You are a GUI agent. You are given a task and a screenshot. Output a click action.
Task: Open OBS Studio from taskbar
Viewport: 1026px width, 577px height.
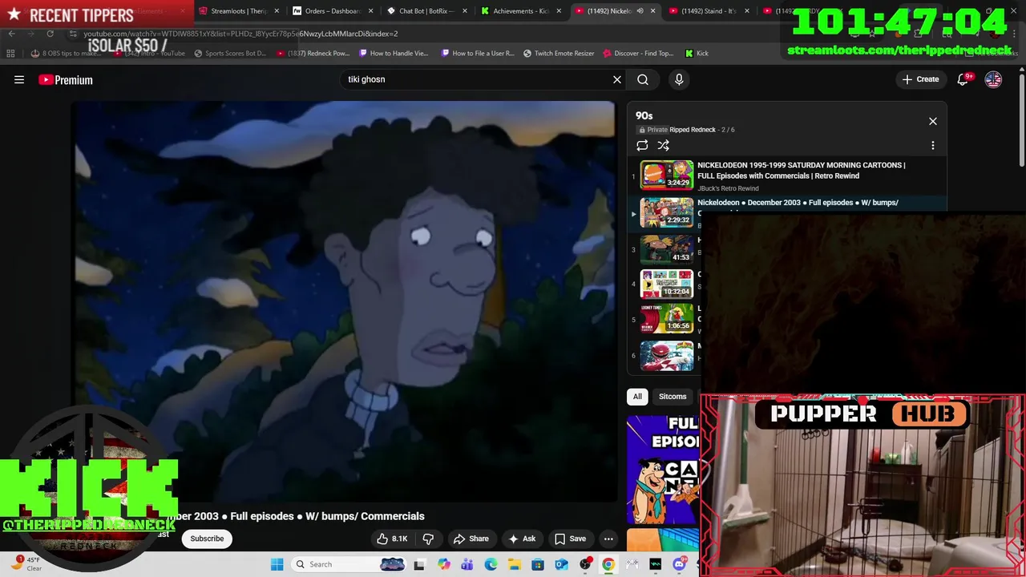click(x=585, y=564)
